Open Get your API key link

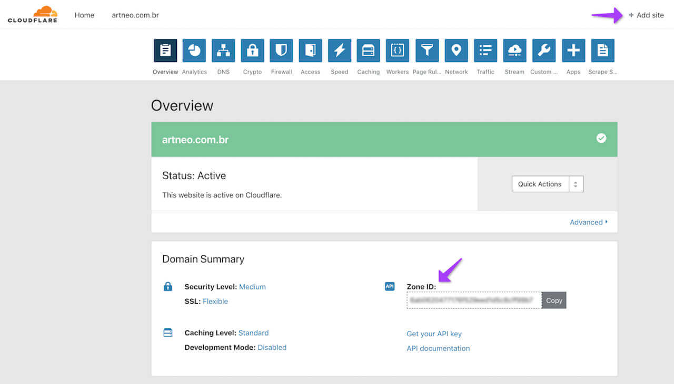coord(434,334)
